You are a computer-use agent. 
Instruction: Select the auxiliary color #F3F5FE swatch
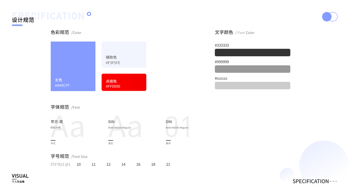click(124, 55)
